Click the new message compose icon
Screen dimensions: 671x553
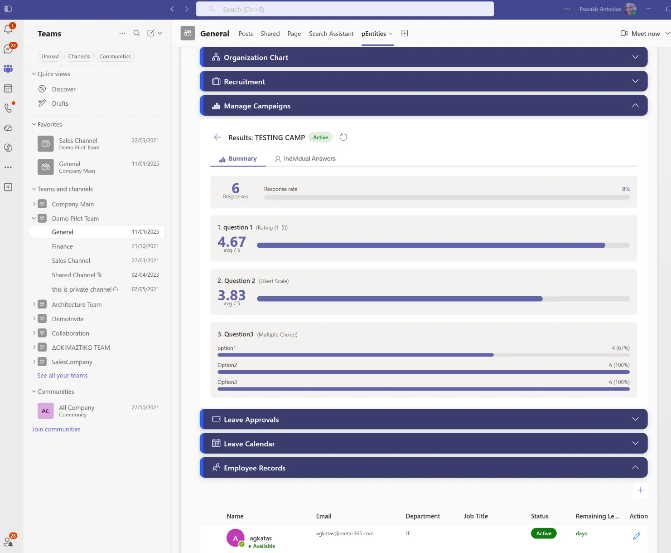(x=151, y=33)
